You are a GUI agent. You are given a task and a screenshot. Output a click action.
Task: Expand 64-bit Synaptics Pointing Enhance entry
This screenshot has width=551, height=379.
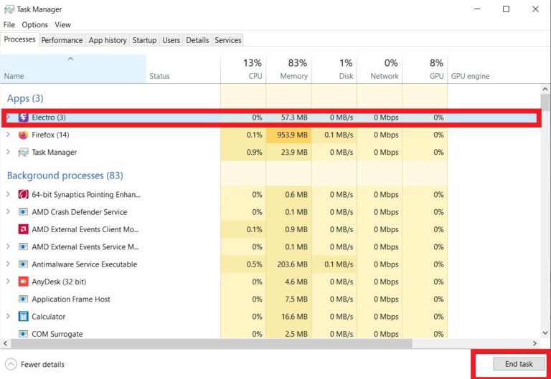(x=8, y=194)
